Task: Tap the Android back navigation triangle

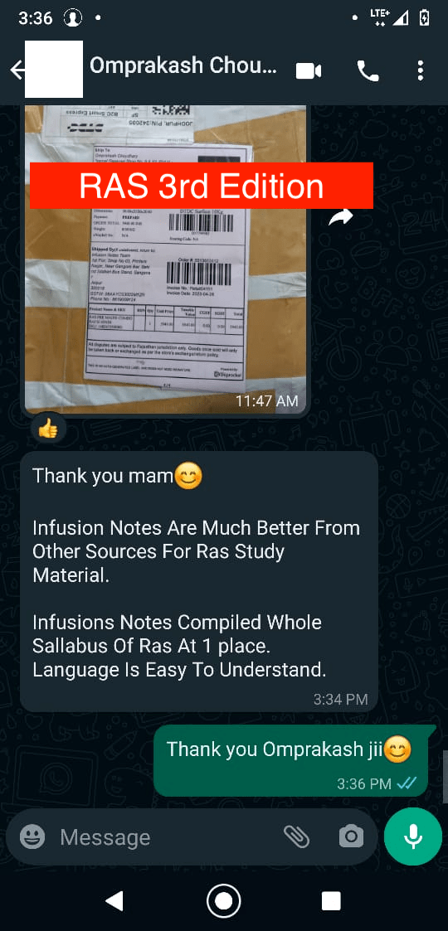Action: [114, 901]
